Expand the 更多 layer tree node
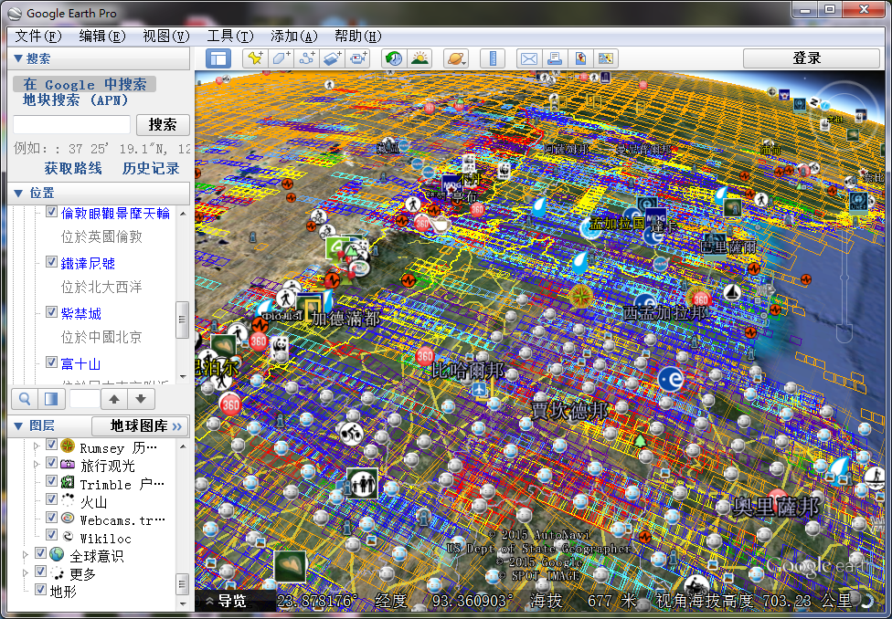 pos(26,572)
